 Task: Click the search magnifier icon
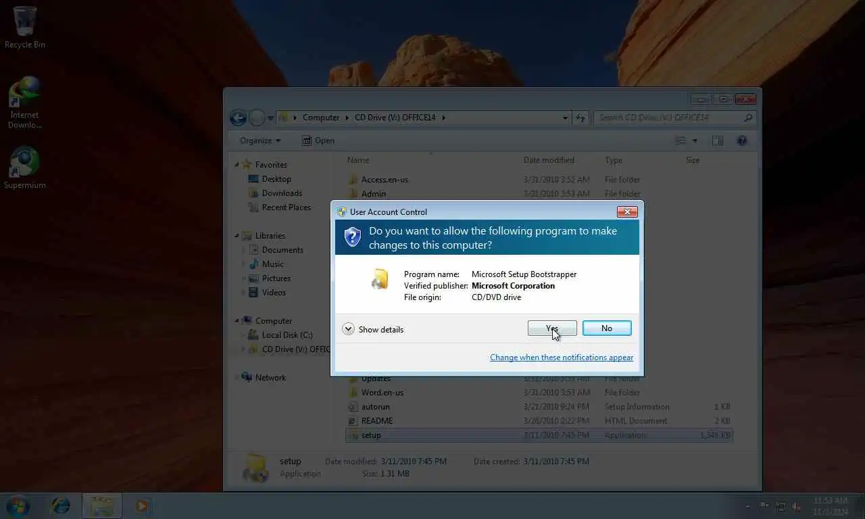tap(748, 118)
